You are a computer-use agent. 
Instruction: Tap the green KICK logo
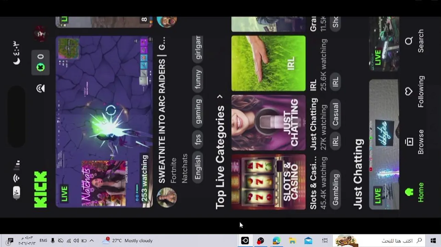pyautogui.click(x=41, y=190)
